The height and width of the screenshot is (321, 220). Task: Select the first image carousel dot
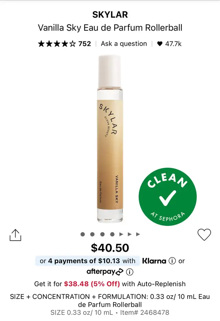pos(83,234)
